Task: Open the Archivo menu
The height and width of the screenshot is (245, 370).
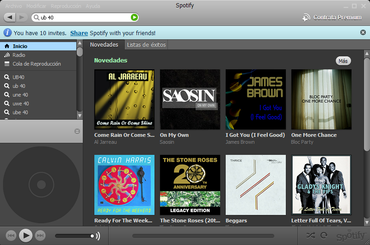Action: (13, 6)
